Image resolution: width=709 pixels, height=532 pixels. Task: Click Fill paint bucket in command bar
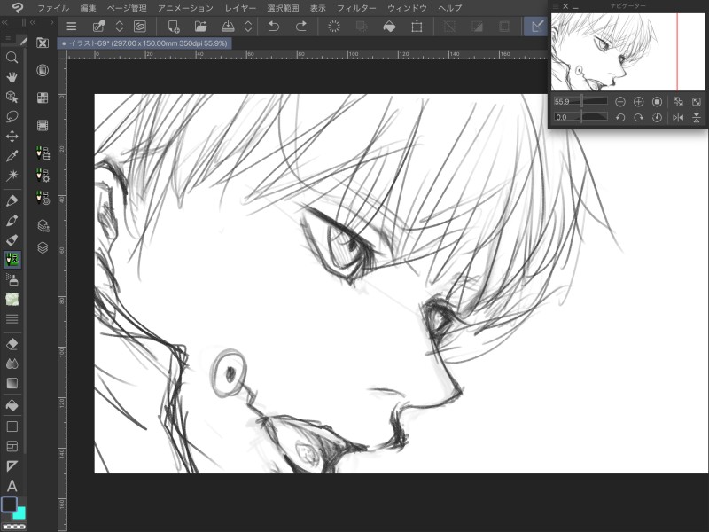tap(389, 27)
